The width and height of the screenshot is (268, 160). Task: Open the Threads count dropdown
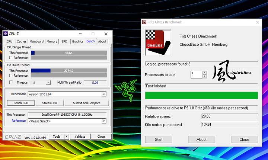(x=48, y=83)
